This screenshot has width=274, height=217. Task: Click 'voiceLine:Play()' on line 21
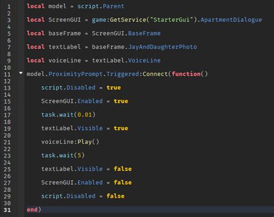(x=70, y=142)
